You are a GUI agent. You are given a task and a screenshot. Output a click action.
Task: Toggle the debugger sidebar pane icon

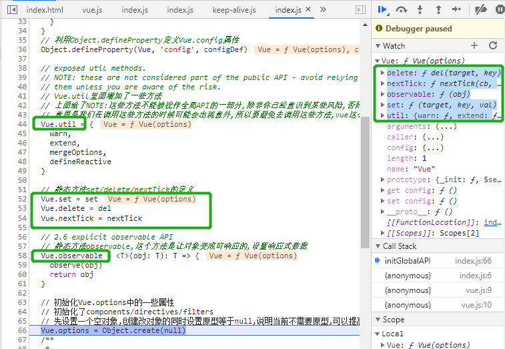point(361,9)
